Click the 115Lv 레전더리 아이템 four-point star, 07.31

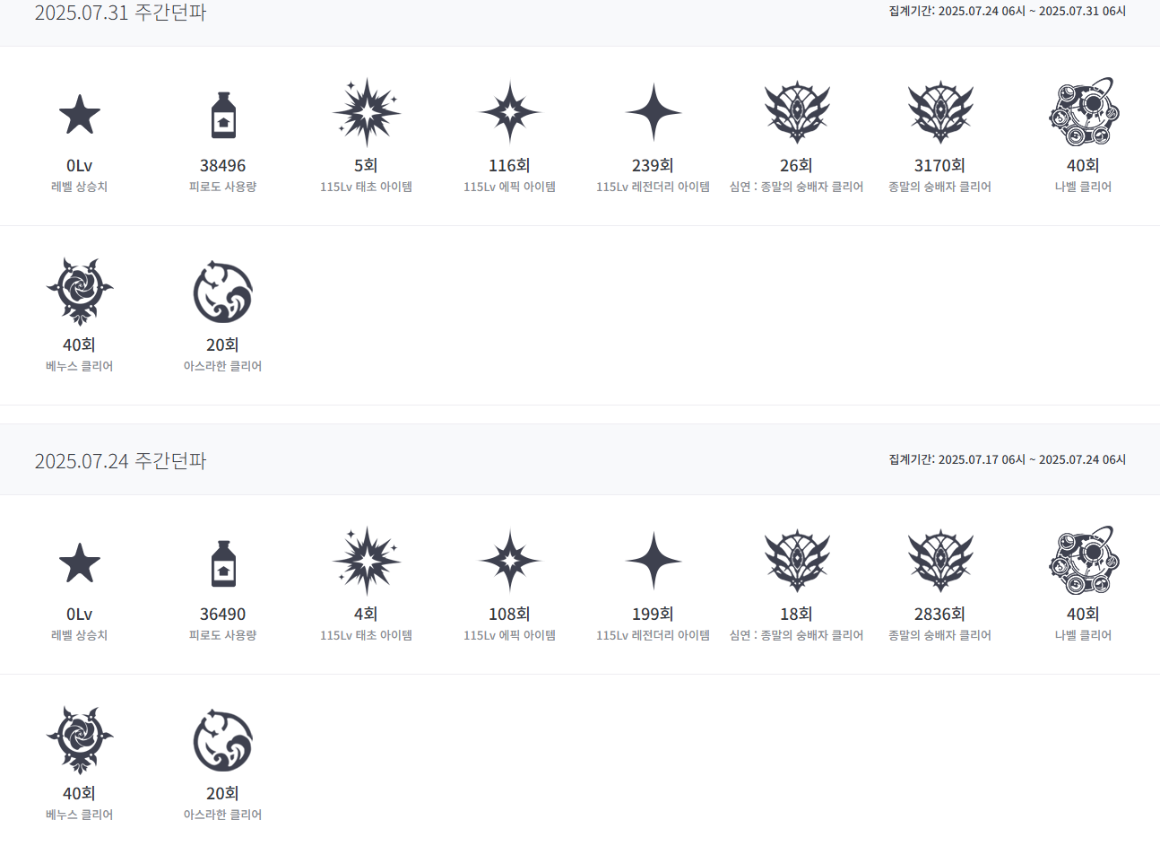[x=654, y=112]
